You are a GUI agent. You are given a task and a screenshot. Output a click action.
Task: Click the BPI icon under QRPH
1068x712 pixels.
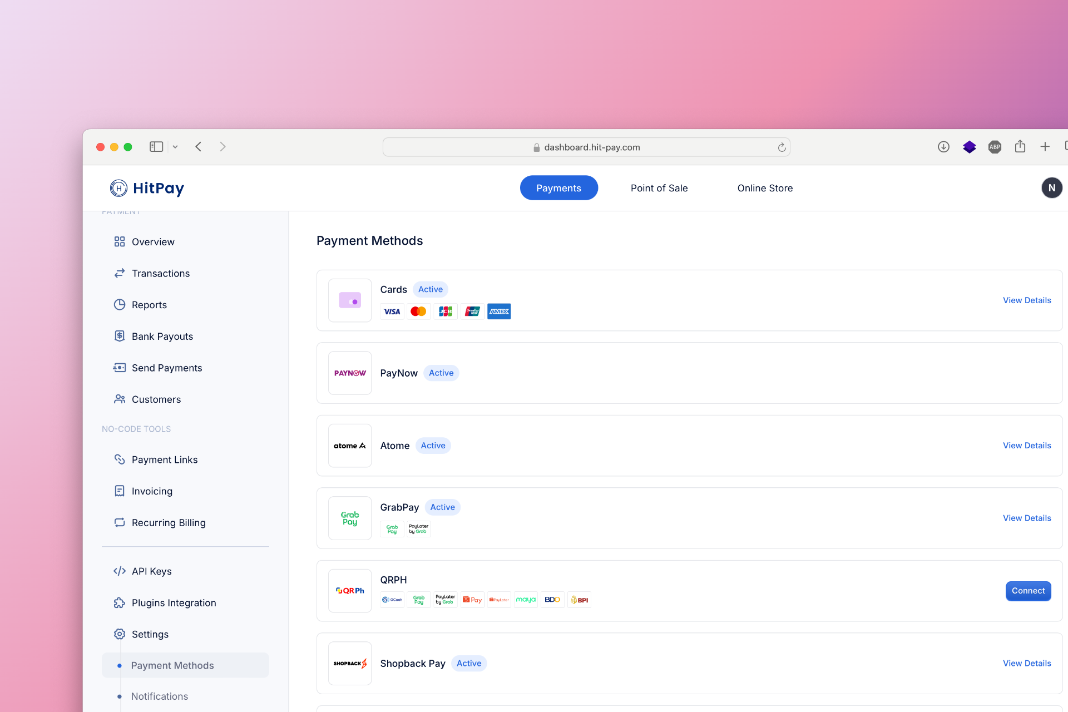(579, 600)
